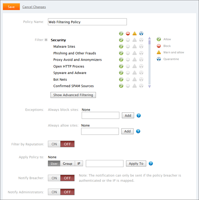Set Phishing and Other Frauds to Quarantine
The width and height of the screenshot is (199, 200).
pos(141,53)
